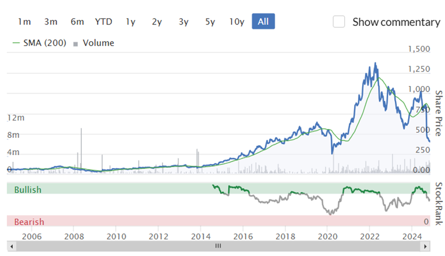
Task: Toggle the SMA (200) legend series
Action: pyautogui.click(x=39, y=43)
